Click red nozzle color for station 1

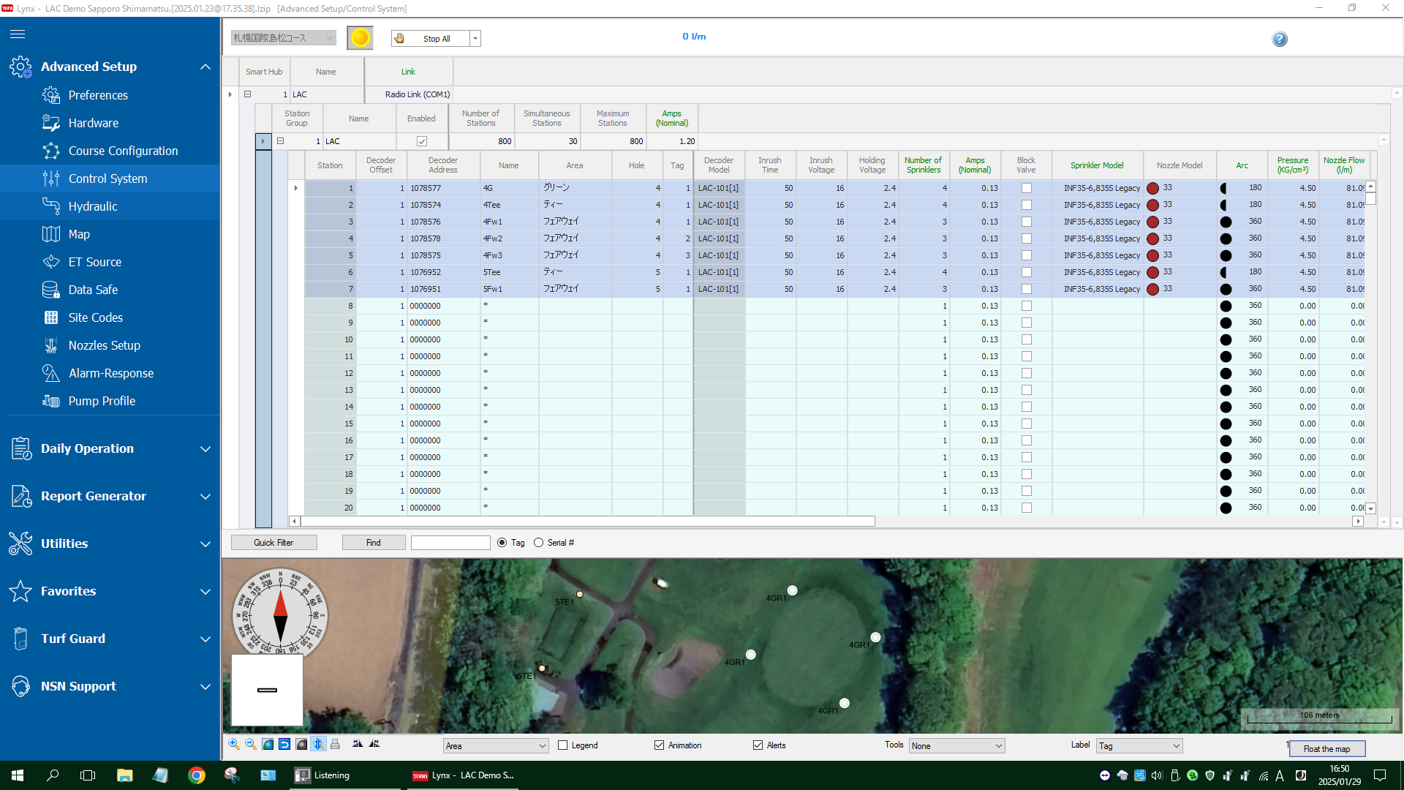1153,188
